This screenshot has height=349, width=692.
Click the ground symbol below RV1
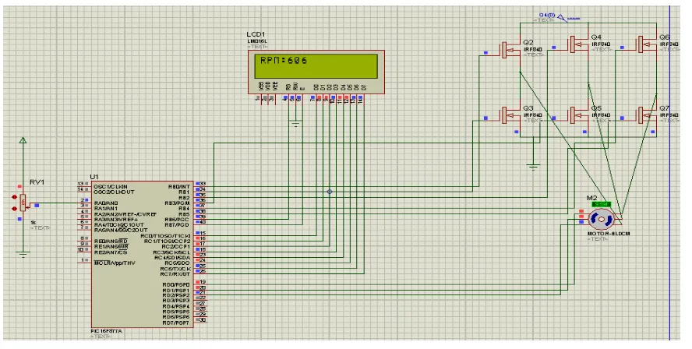(23, 254)
